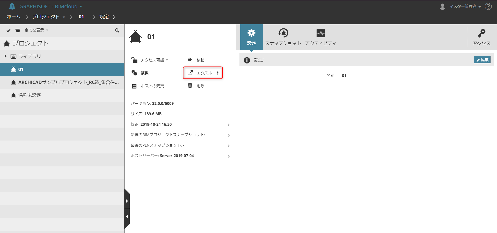Click the 編集 edit button

[x=482, y=60]
